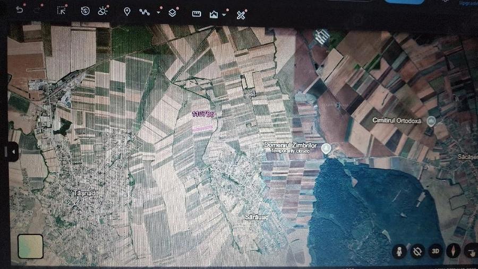The image size is (478, 269).
Task: Switch to 3D view
Action: [436, 251]
